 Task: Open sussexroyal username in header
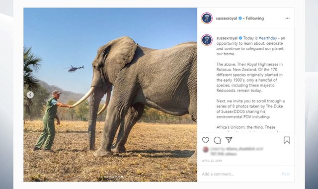pos(227,18)
